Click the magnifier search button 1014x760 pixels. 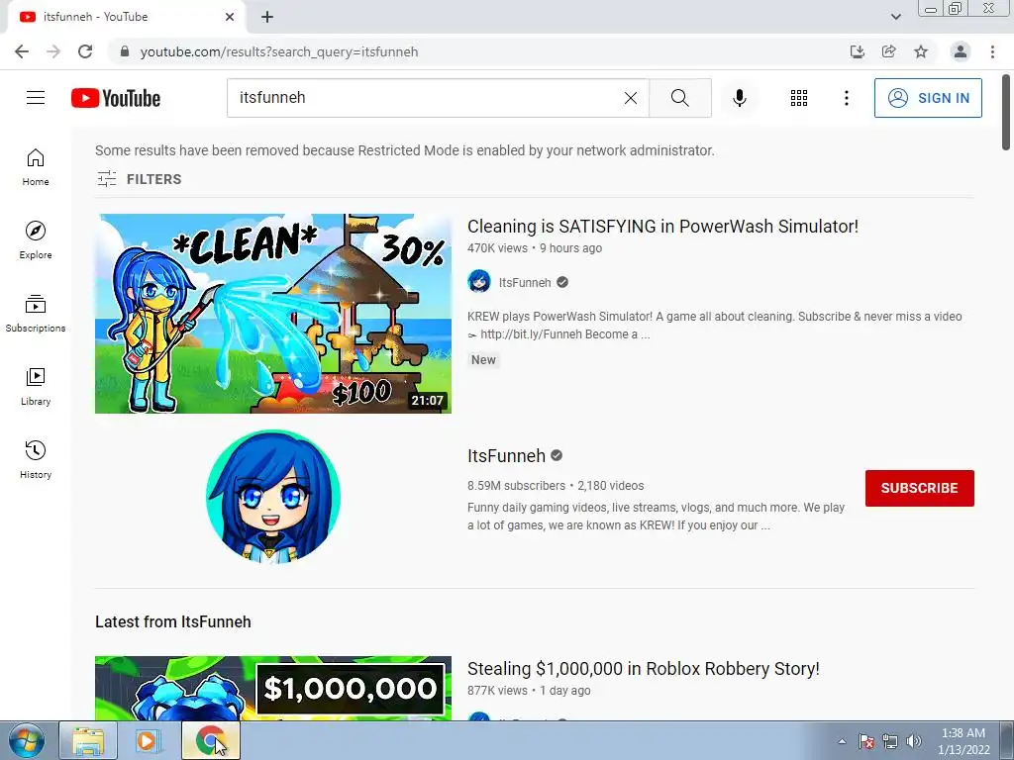tap(679, 98)
